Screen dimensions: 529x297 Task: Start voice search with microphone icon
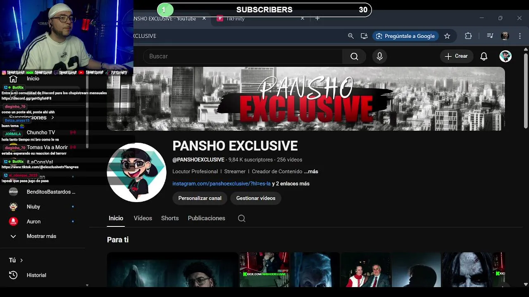379,57
